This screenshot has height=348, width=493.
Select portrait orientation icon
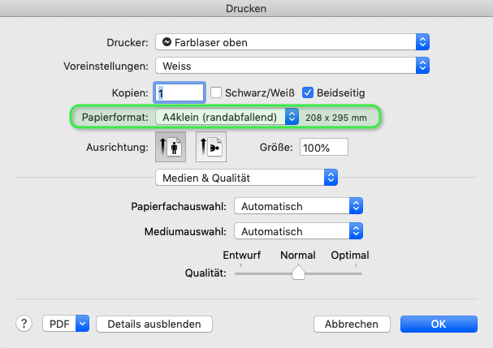[171, 147]
